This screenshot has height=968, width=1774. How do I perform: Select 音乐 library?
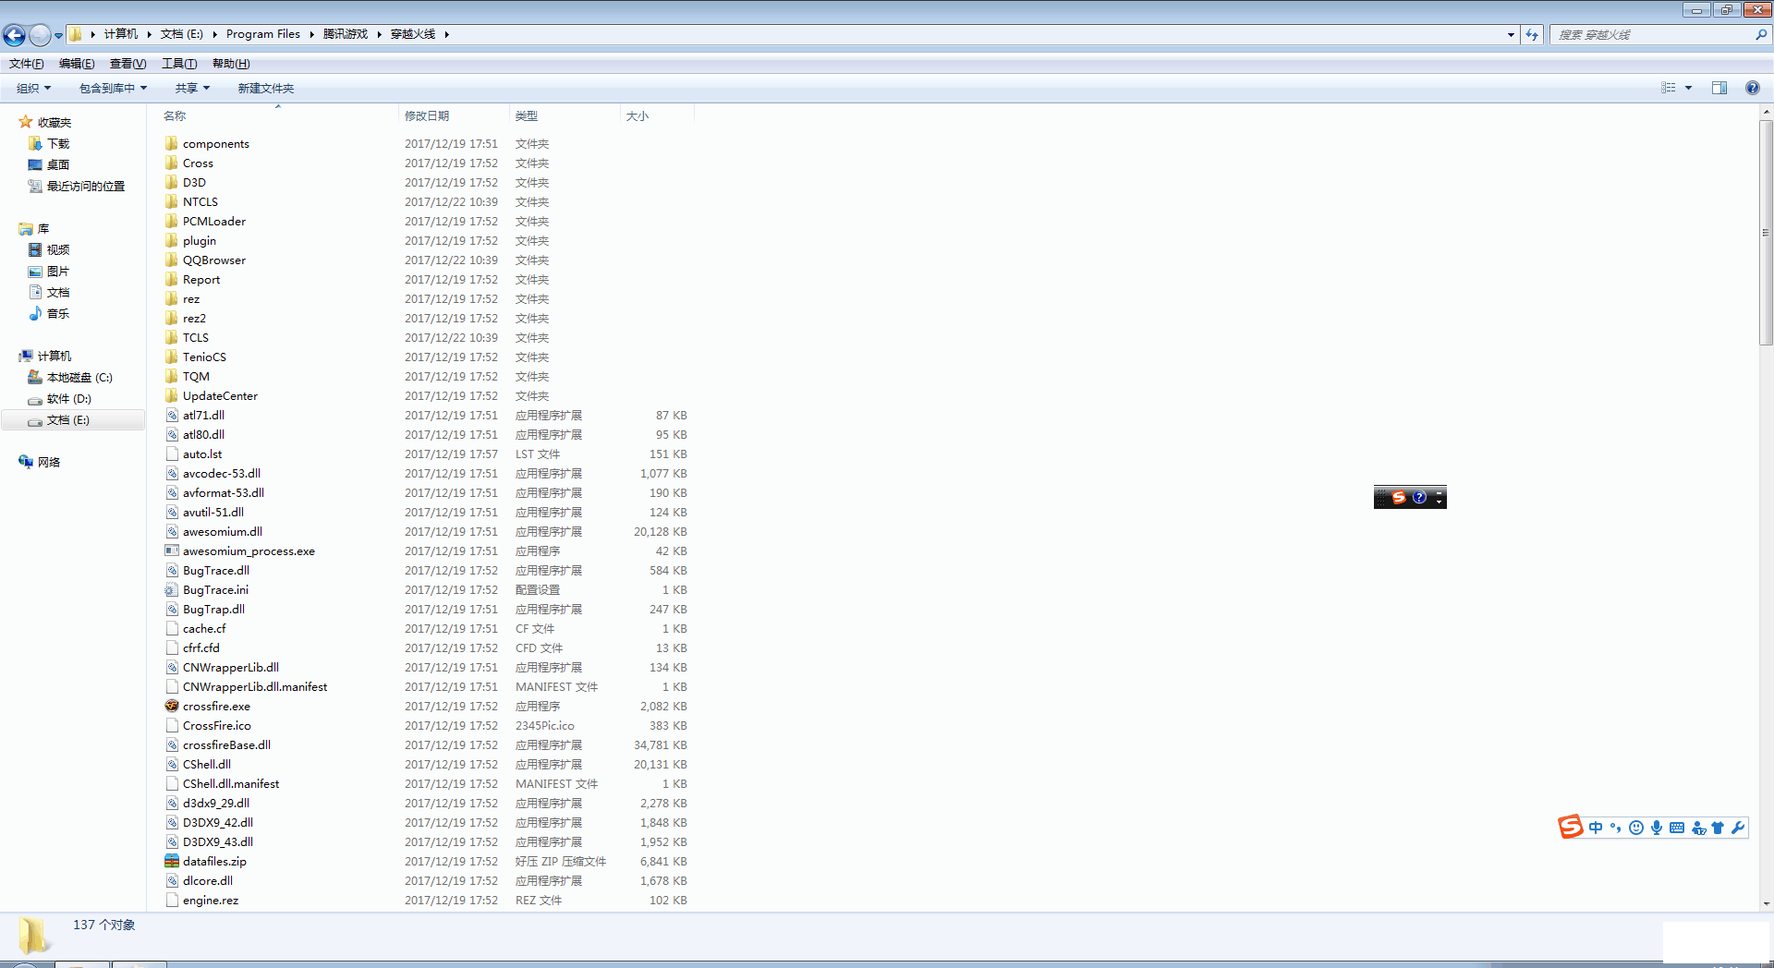tap(58, 313)
